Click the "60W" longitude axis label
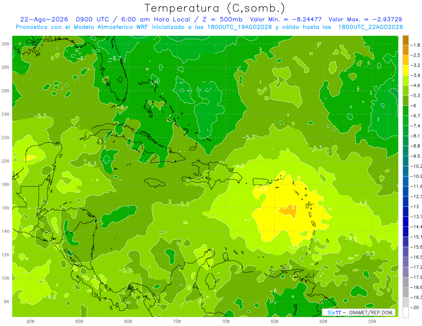422x326 pixels. 324,321
